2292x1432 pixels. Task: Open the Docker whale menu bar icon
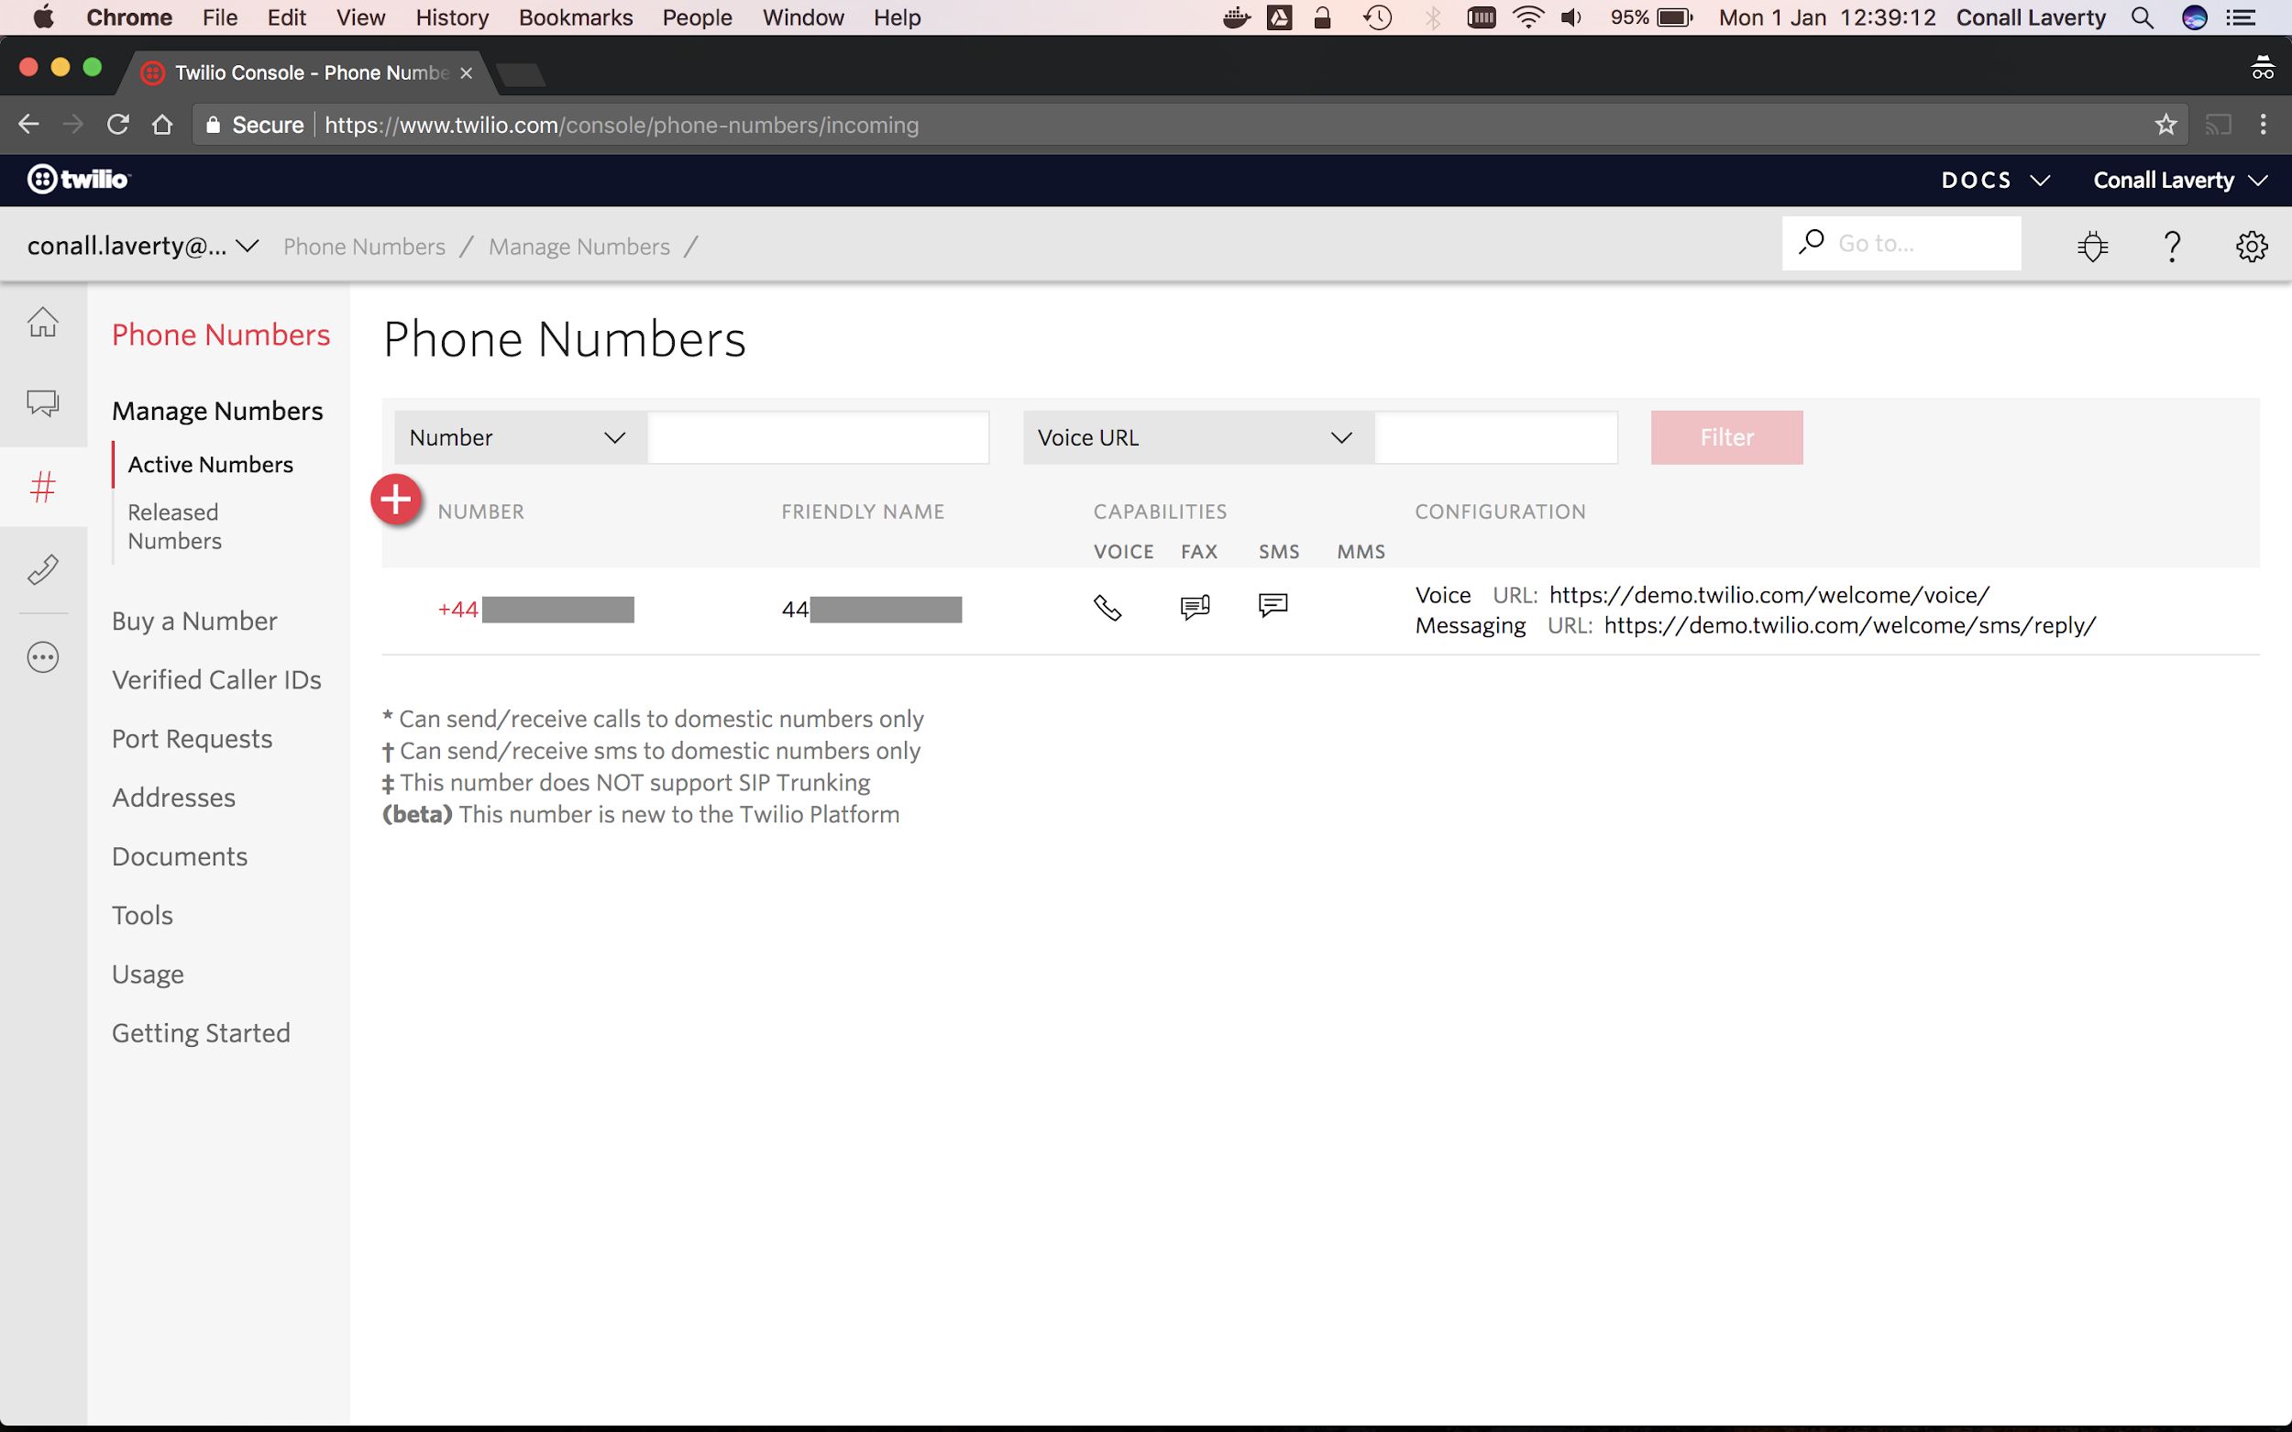click(1236, 17)
